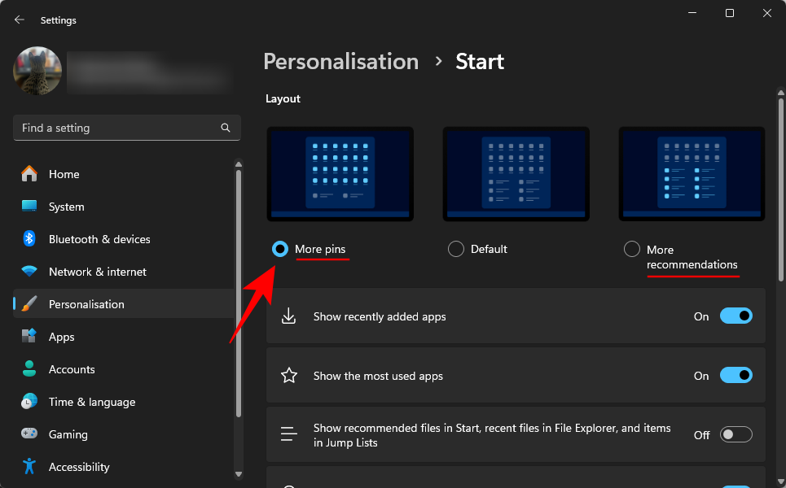
Task: Enable Show recommended files in Start
Action: (736, 434)
